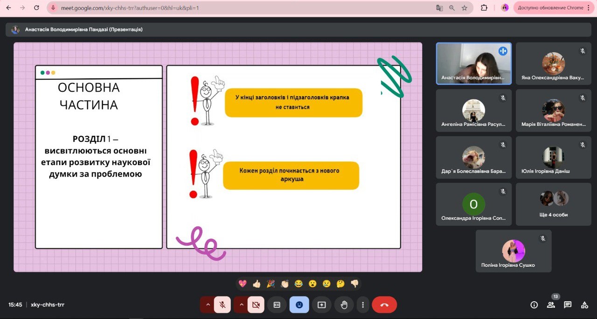Open the activities shapes icon
The height and width of the screenshot is (319, 597).
pyautogui.click(x=584, y=305)
